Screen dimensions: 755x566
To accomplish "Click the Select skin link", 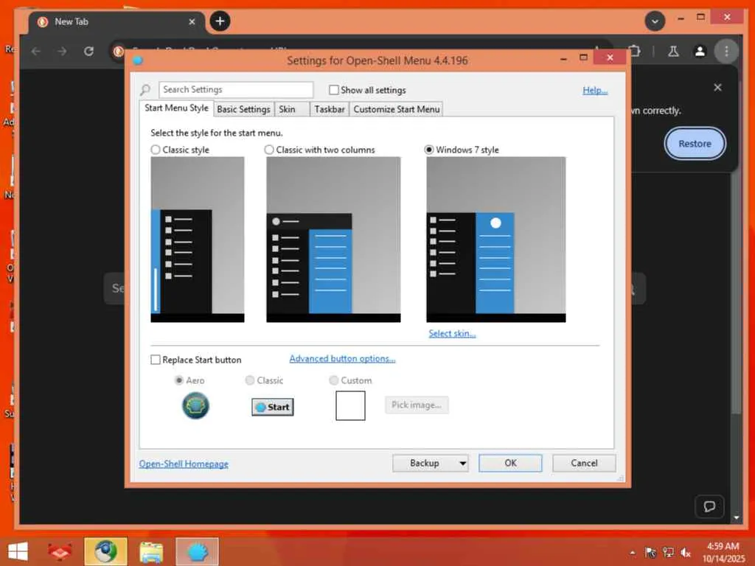I will pyautogui.click(x=452, y=334).
